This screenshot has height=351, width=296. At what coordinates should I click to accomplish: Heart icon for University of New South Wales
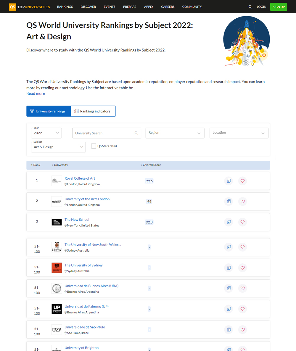[242, 247]
